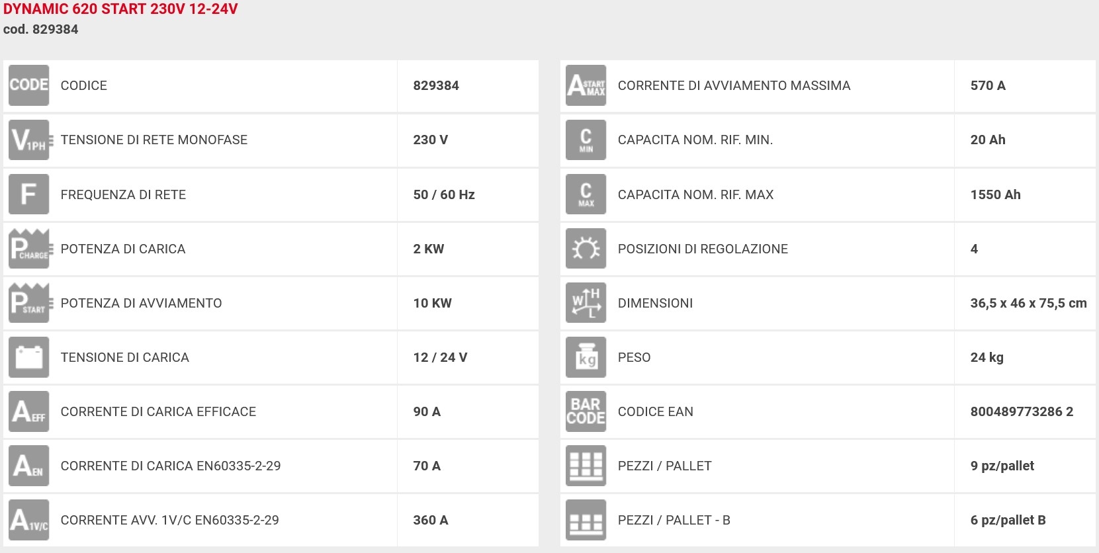Click the TENSIONE DI RETE MONOFASE label
Screen dimensions: 1099x553
pos(154,140)
